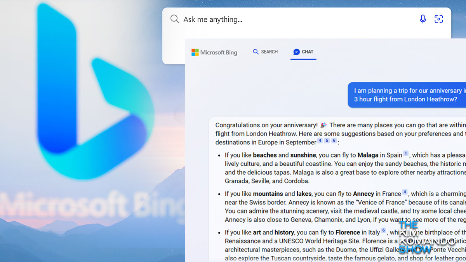This screenshot has width=466, height=262.
Task: Open citation 5 after 'Europe in September'
Action: click(327, 141)
